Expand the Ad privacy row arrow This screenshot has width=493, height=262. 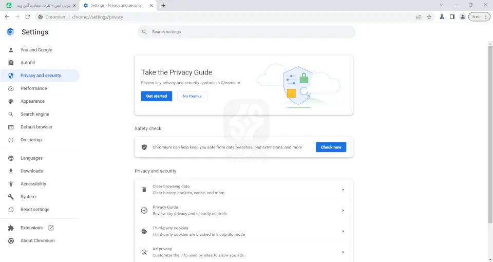coord(343,252)
